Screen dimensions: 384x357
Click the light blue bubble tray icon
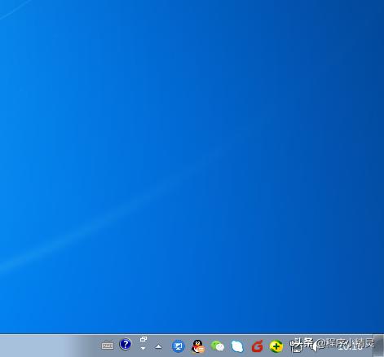(237, 346)
